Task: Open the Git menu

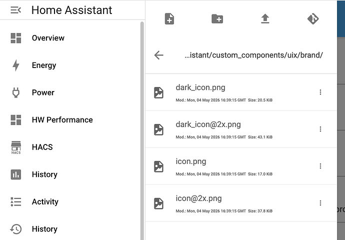Action: [313, 18]
